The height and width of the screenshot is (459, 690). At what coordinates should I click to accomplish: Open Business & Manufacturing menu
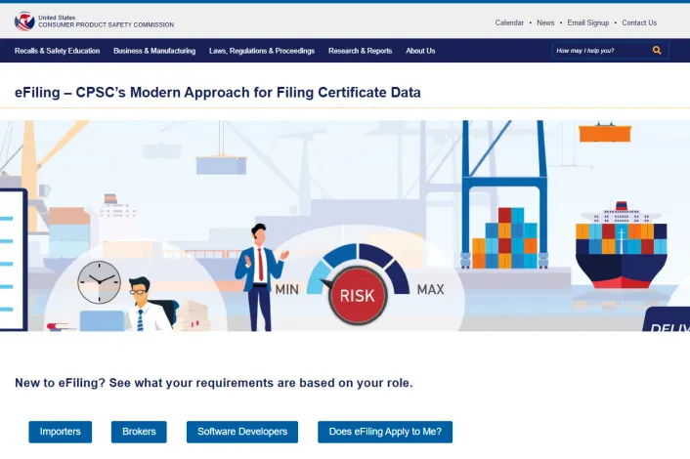[154, 51]
